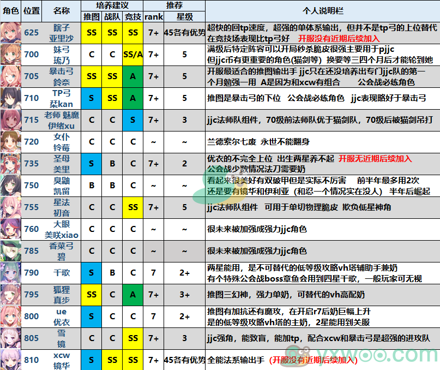Switch to the 竞技 column tab
This screenshot has width=440, height=370.
pos(133,16)
